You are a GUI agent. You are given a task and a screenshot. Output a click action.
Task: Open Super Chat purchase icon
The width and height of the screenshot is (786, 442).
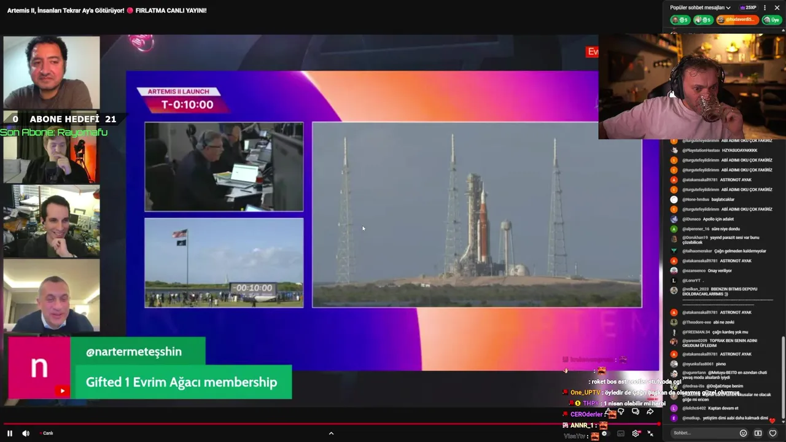[x=758, y=433]
